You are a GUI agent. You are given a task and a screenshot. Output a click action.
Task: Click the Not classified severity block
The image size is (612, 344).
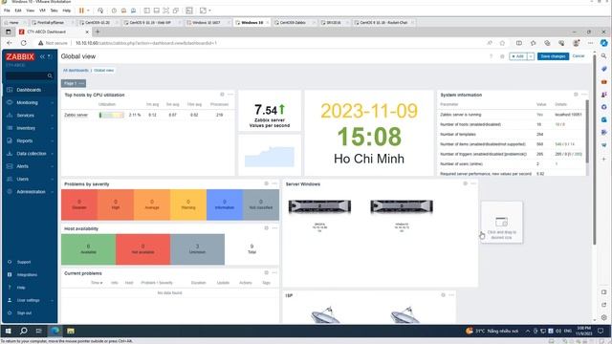(x=261, y=204)
